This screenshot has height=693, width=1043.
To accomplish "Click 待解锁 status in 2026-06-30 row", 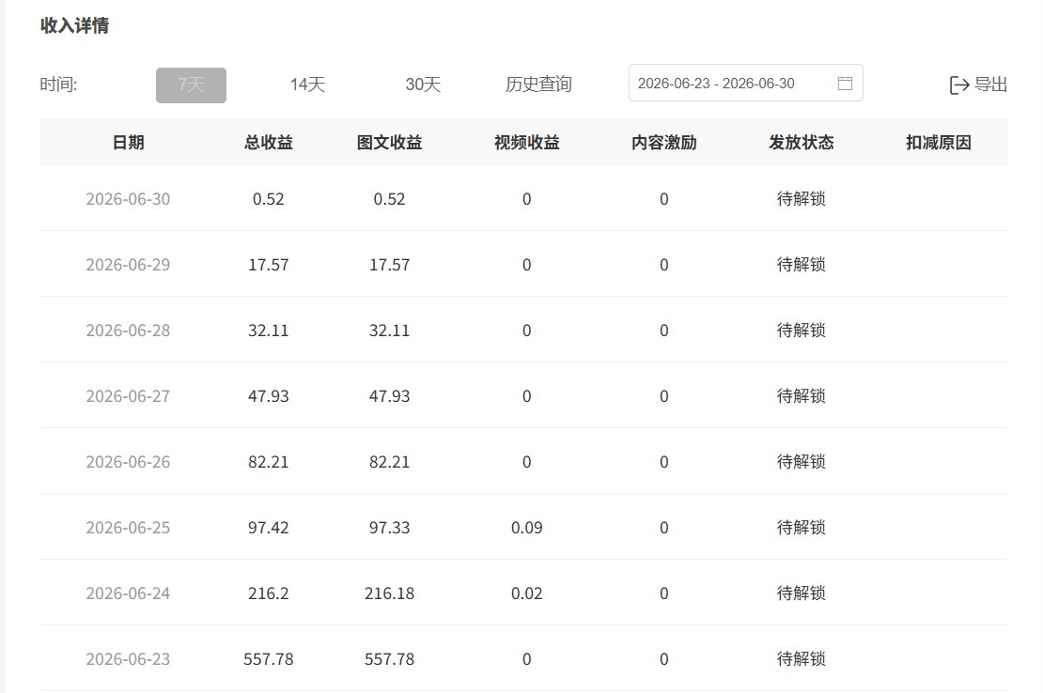I will (x=802, y=199).
